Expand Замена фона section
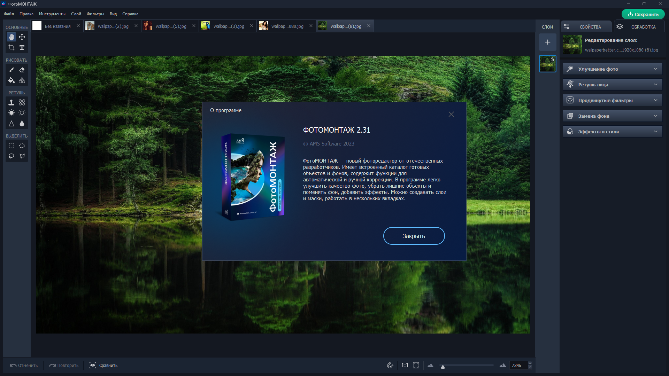 (x=613, y=116)
